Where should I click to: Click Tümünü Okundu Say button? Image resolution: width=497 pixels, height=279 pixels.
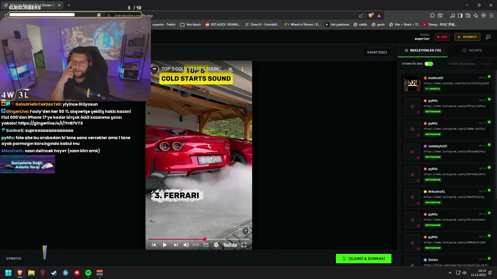tap(461, 64)
